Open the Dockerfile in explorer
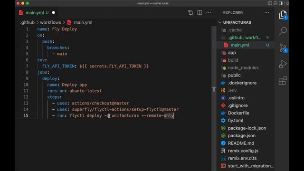The width and height of the screenshot is (304, 171). [x=238, y=113]
